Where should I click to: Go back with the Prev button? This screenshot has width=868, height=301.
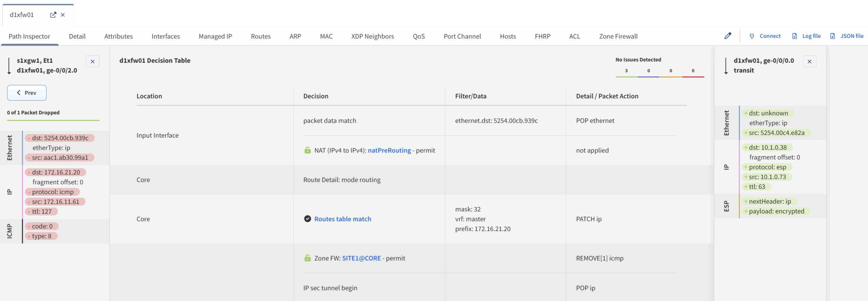27,93
